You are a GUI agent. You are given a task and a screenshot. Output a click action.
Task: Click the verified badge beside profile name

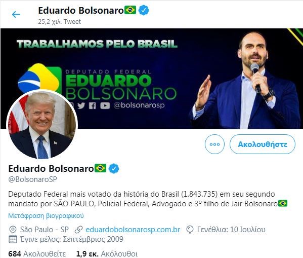[114, 168]
